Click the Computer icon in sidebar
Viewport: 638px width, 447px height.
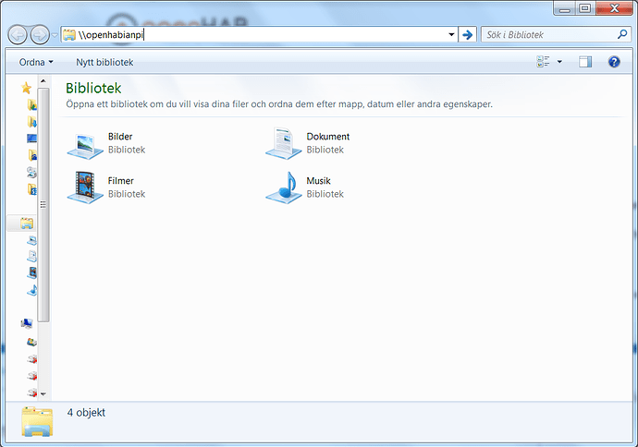27,323
